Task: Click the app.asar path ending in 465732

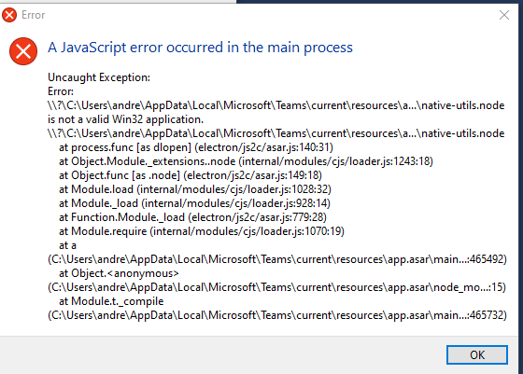Action: 277,315
